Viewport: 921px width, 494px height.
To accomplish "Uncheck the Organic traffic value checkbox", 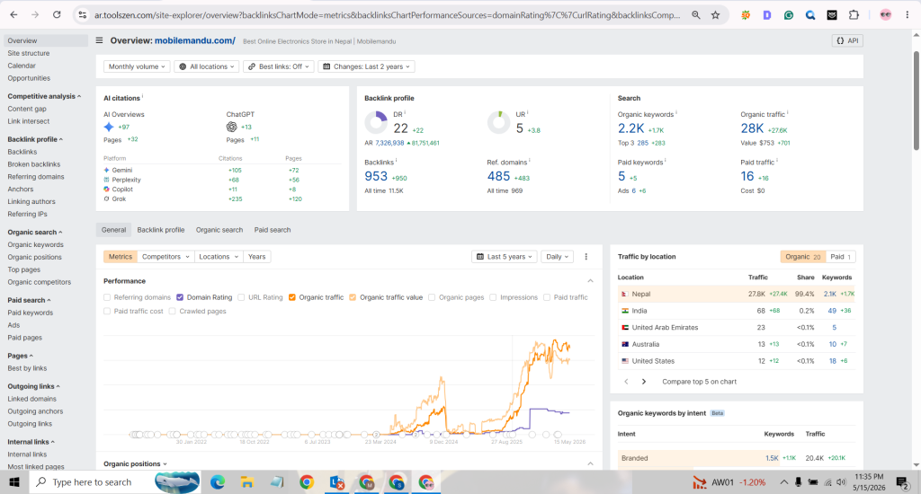I will 353,297.
